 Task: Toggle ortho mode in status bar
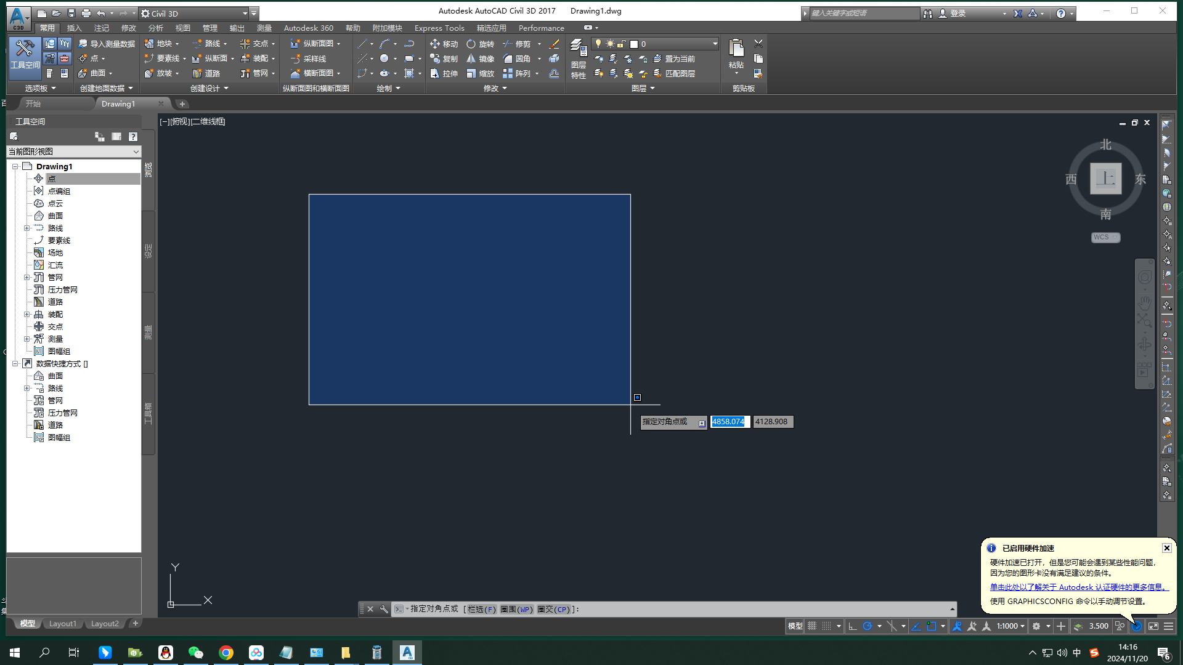point(853,626)
